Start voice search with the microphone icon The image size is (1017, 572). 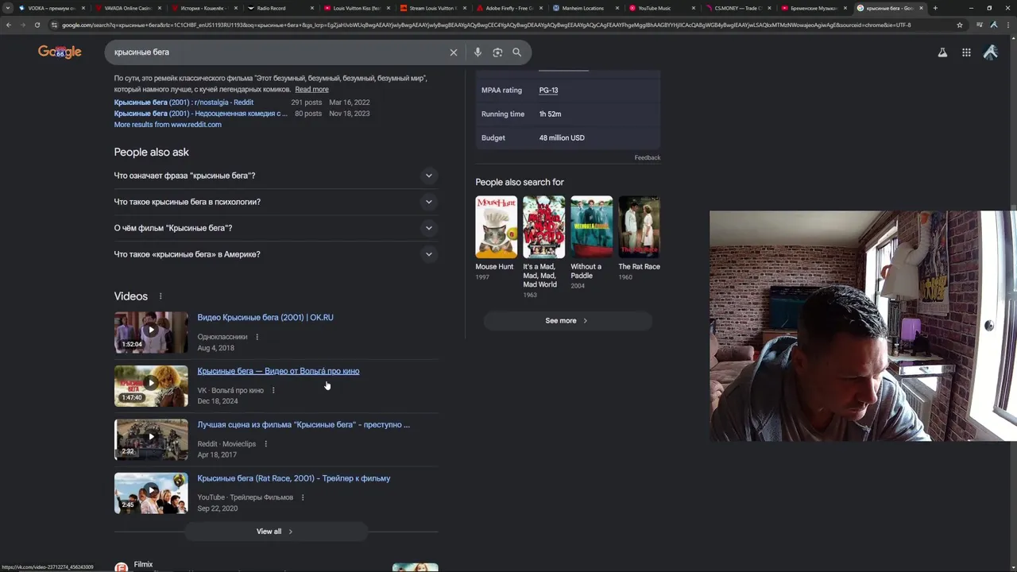478,52
